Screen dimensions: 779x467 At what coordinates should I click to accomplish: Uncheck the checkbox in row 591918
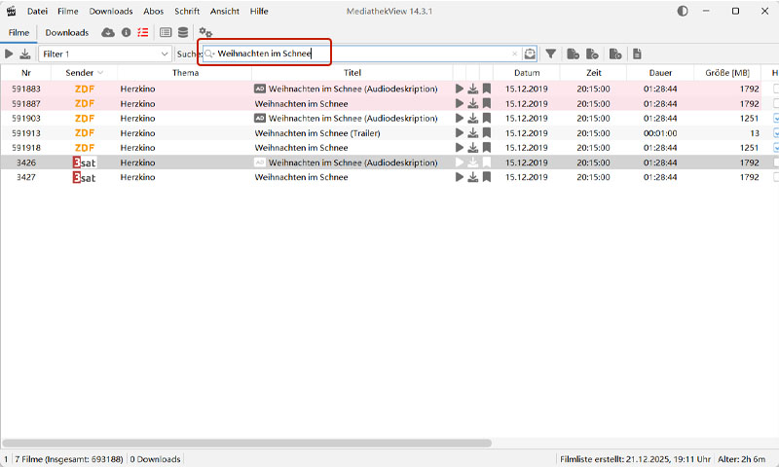click(775, 148)
